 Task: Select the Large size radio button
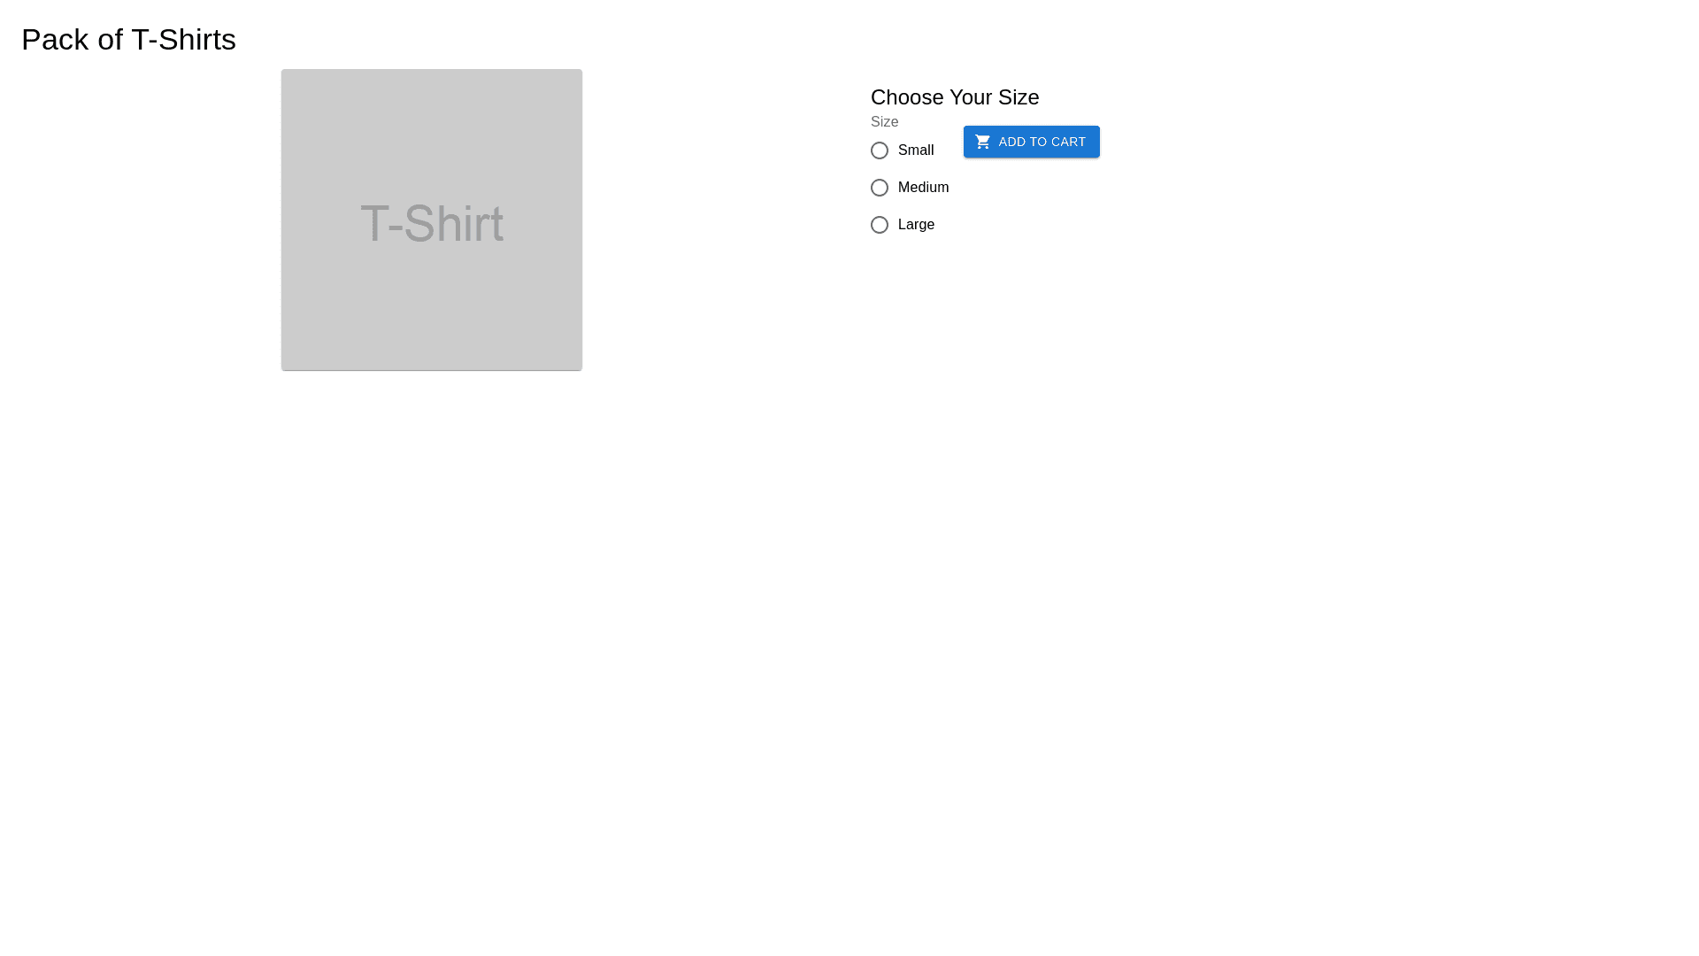(880, 225)
